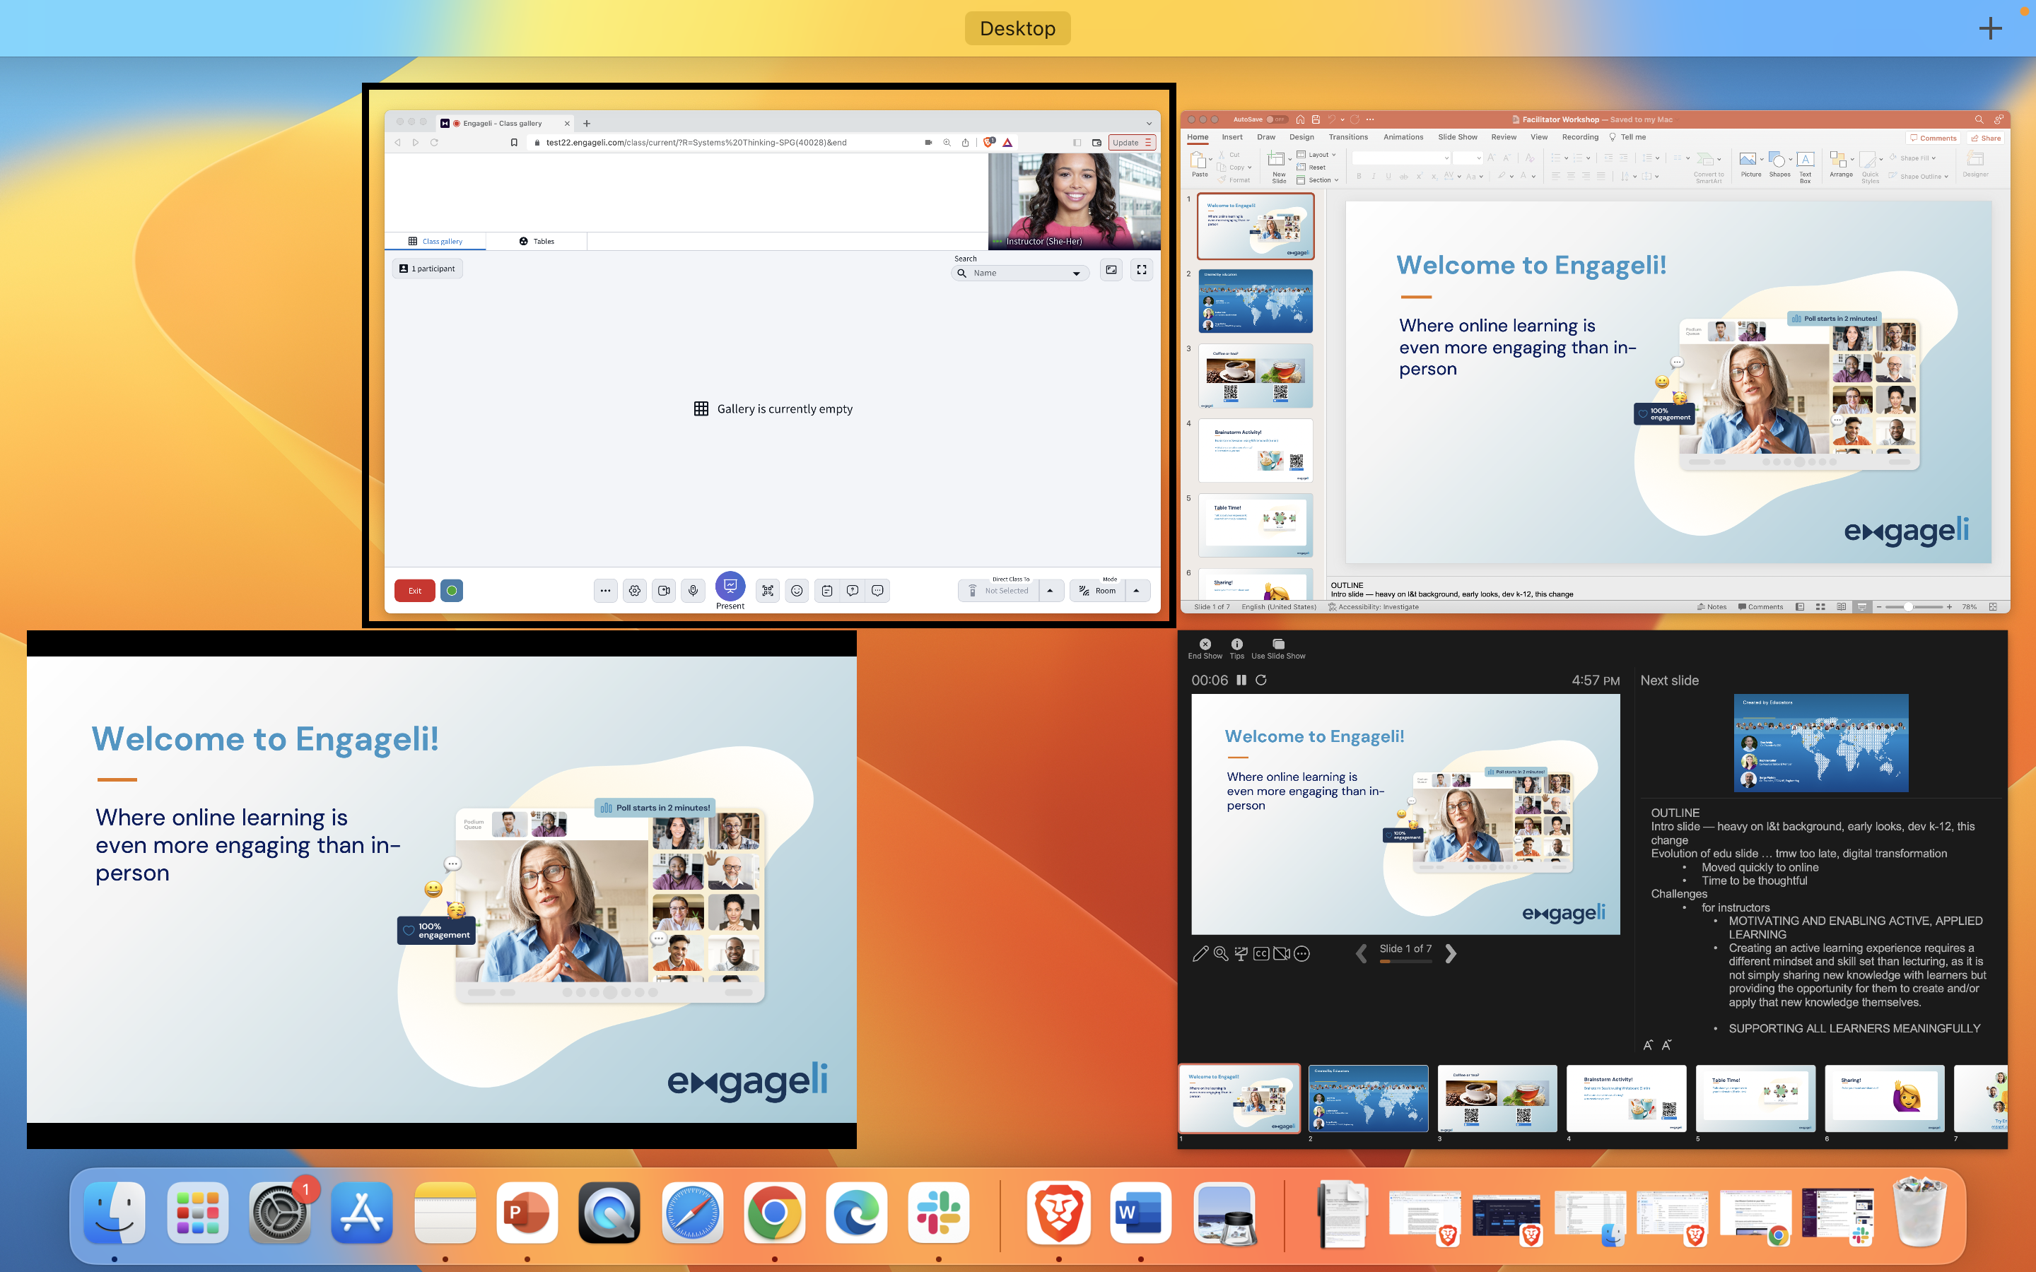
Task: Open the Slide Show ribbon tab
Action: coord(1457,137)
